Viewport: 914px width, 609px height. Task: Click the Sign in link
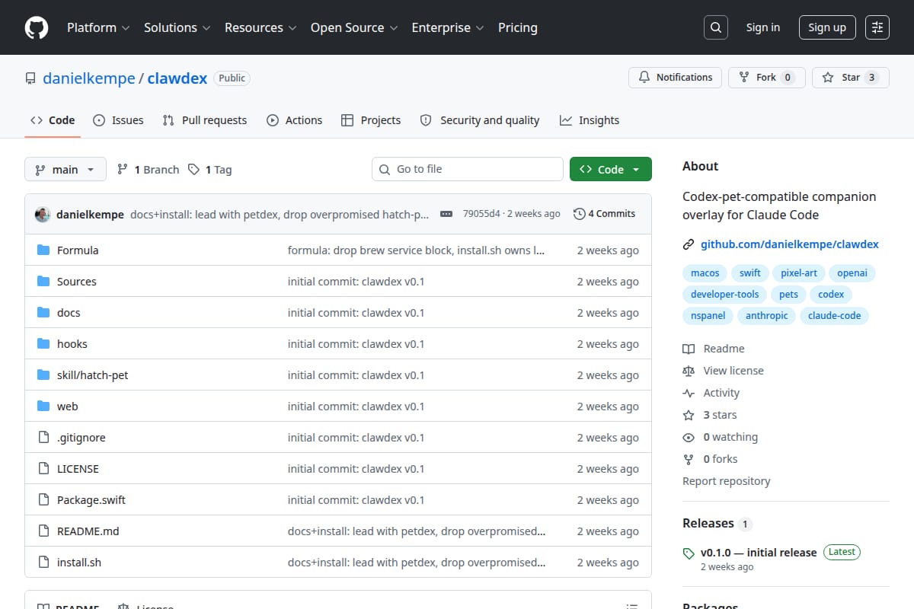(763, 27)
